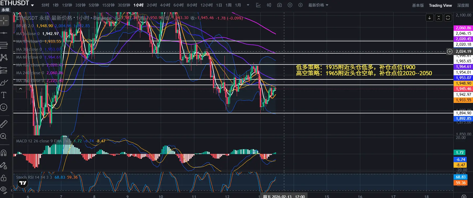
Task: Click the MA 240 close 0 legend
Action: [x=30, y=73]
